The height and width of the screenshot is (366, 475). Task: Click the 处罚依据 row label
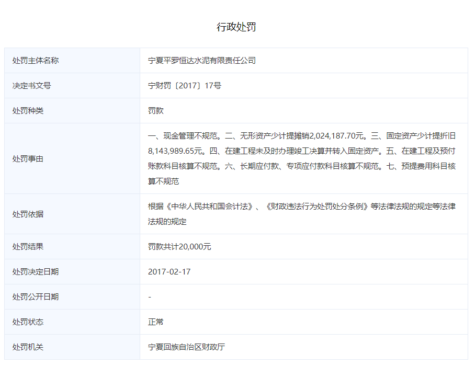click(28, 214)
